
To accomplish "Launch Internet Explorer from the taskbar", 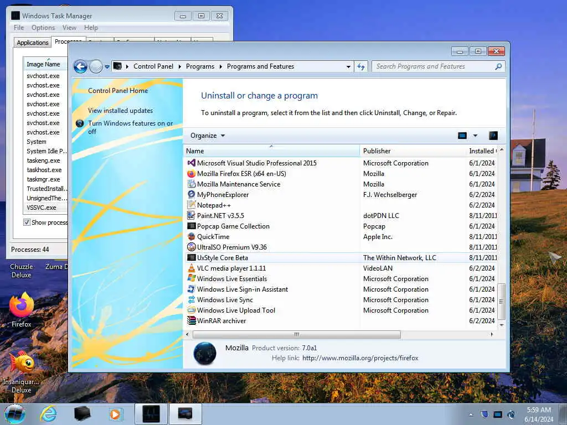I will click(49, 414).
